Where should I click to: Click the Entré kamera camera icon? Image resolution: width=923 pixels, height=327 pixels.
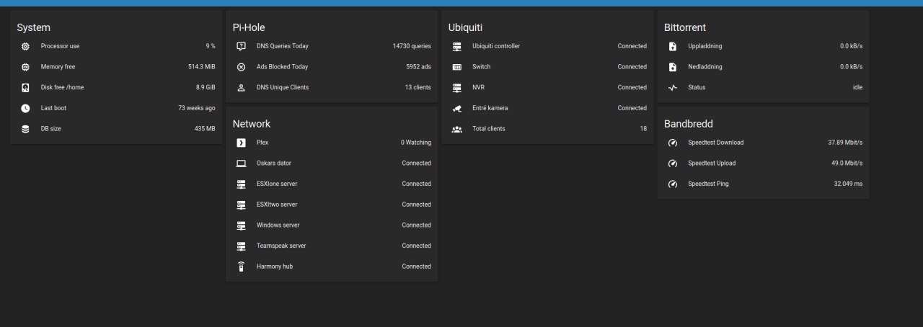click(456, 108)
